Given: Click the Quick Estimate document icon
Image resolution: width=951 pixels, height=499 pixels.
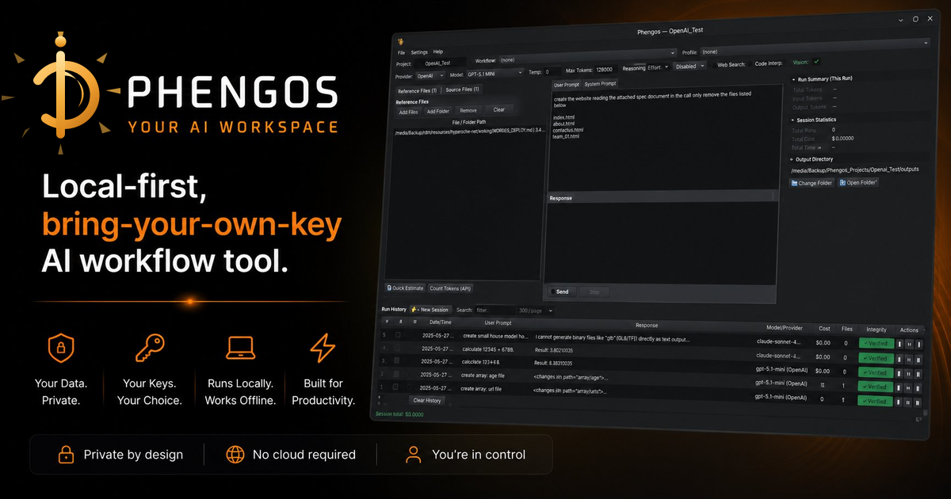Looking at the screenshot, I should (389, 288).
